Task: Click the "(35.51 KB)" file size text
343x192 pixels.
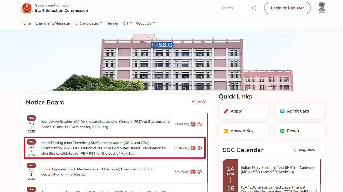Action: [x=182, y=124]
